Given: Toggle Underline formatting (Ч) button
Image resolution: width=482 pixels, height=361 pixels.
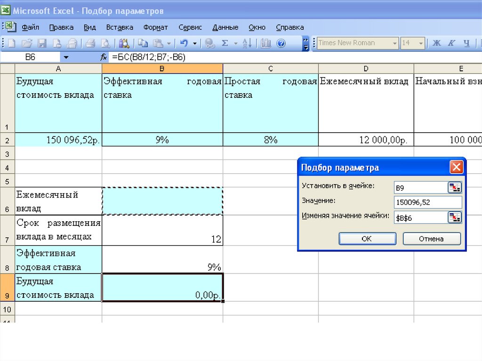Looking at the screenshot, I should click(x=466, y=43).
